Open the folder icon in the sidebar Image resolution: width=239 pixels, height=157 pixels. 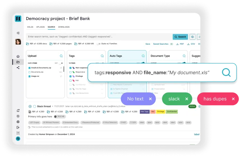18,62
